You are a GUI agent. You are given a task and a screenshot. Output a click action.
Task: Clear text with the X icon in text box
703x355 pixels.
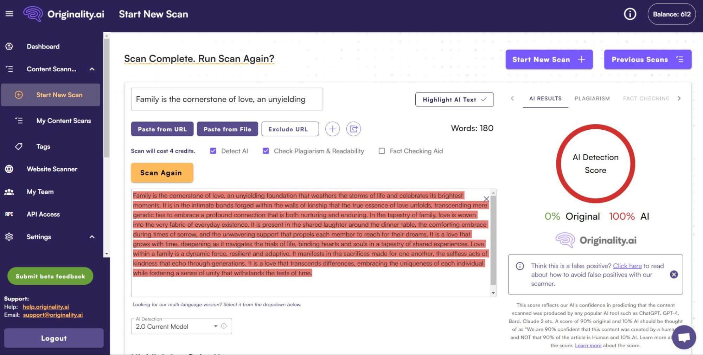pyautogui.click(x=486, y=199)
